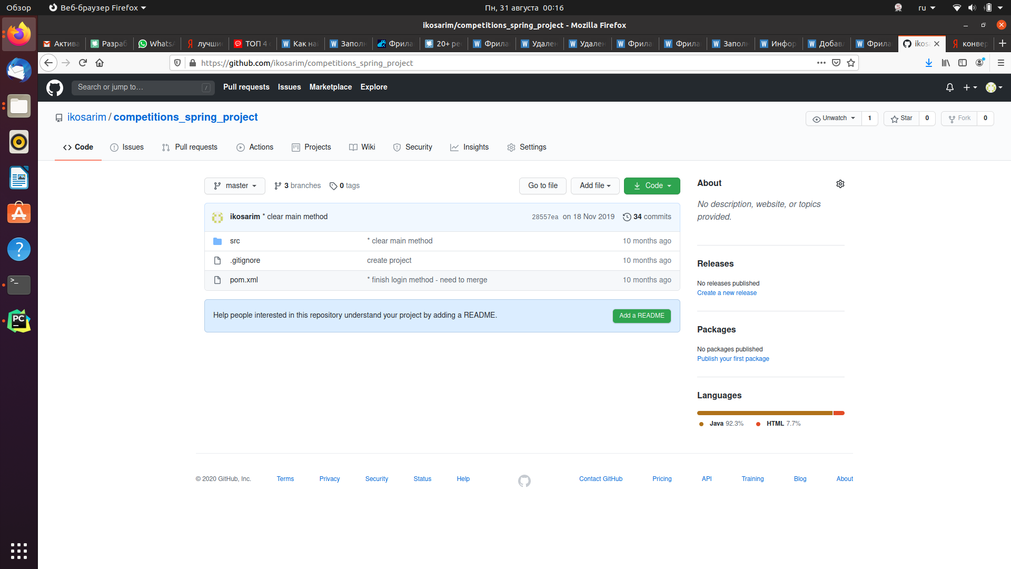Click Create a new release link

tap(727, 293)
